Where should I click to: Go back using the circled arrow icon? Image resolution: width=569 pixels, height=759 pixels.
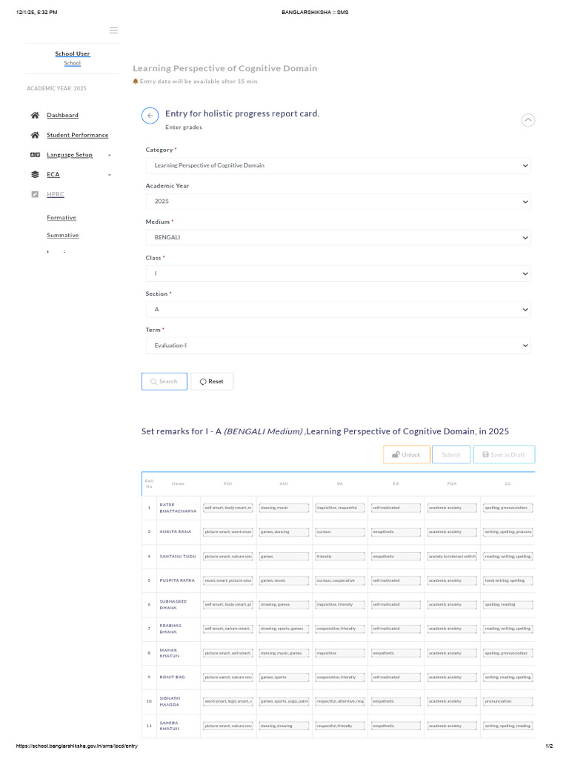pyautogui.click(x=150, y=116)
